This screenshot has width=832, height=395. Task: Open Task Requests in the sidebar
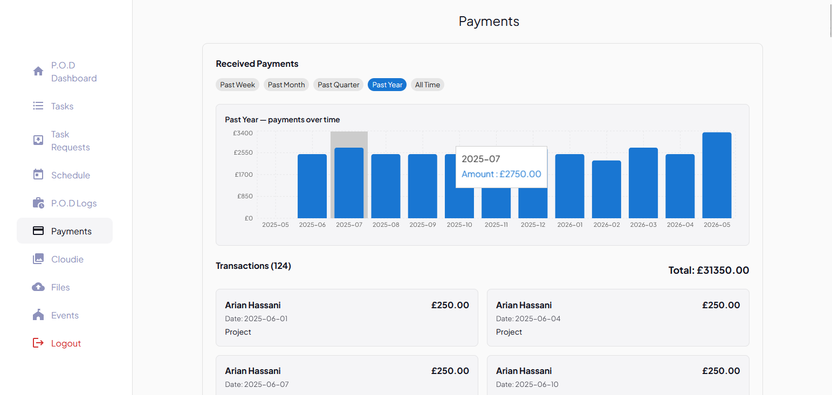65,141
